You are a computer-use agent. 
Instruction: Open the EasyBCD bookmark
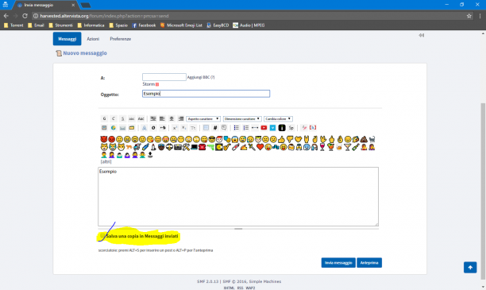click(x=218, y=25)
